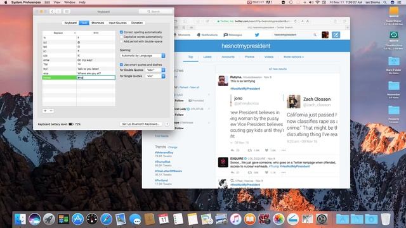Click Change link next to Trends

click(x=173, y=148)
